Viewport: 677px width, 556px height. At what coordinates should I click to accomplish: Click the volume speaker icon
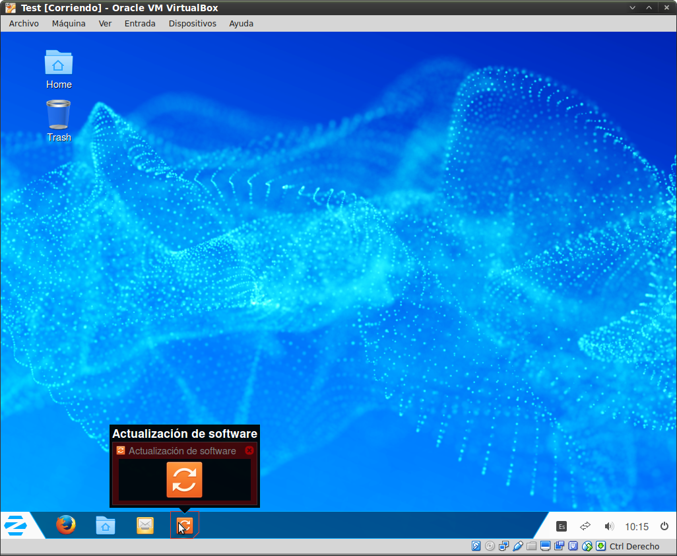point(609,526)
